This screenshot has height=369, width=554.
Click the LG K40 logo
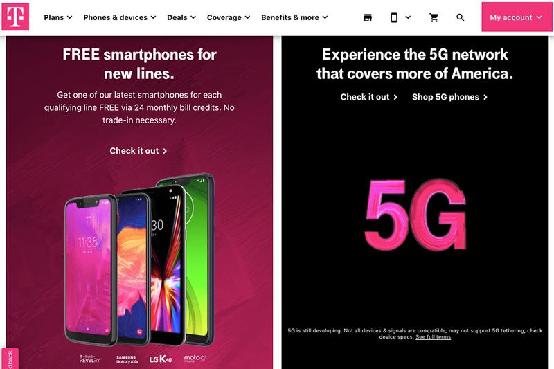pos(161,359)
